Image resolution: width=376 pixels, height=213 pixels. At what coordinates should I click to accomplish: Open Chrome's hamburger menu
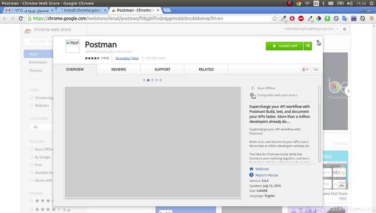coord(372,19)
